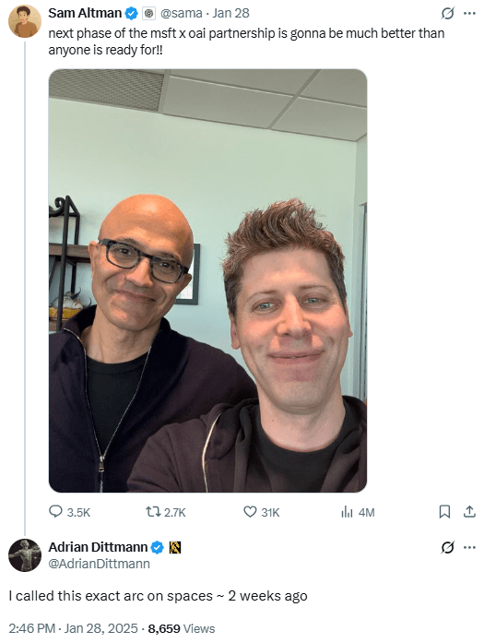The height and width of the screenshot is (643, 484).
Task: Like the tweet with 31K likes
Action: click(250, 512)
